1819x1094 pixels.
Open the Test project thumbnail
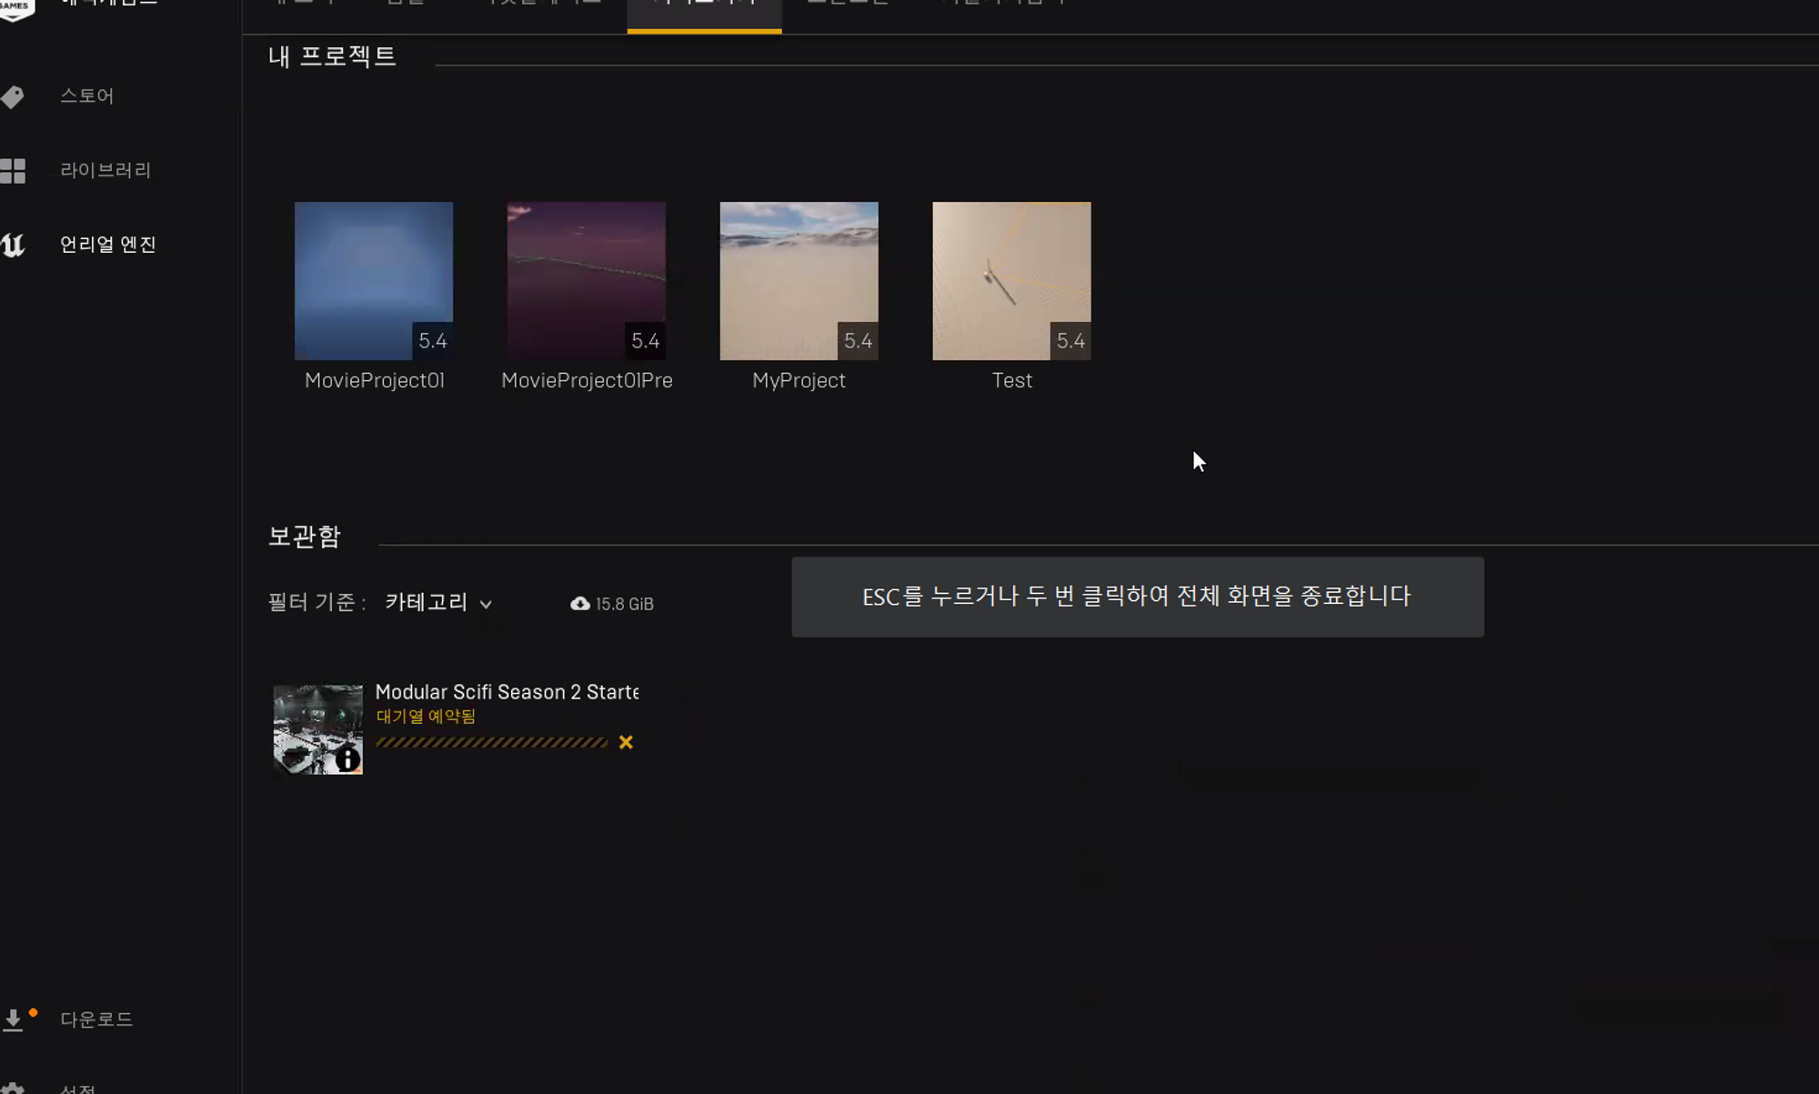point(1011,281)
